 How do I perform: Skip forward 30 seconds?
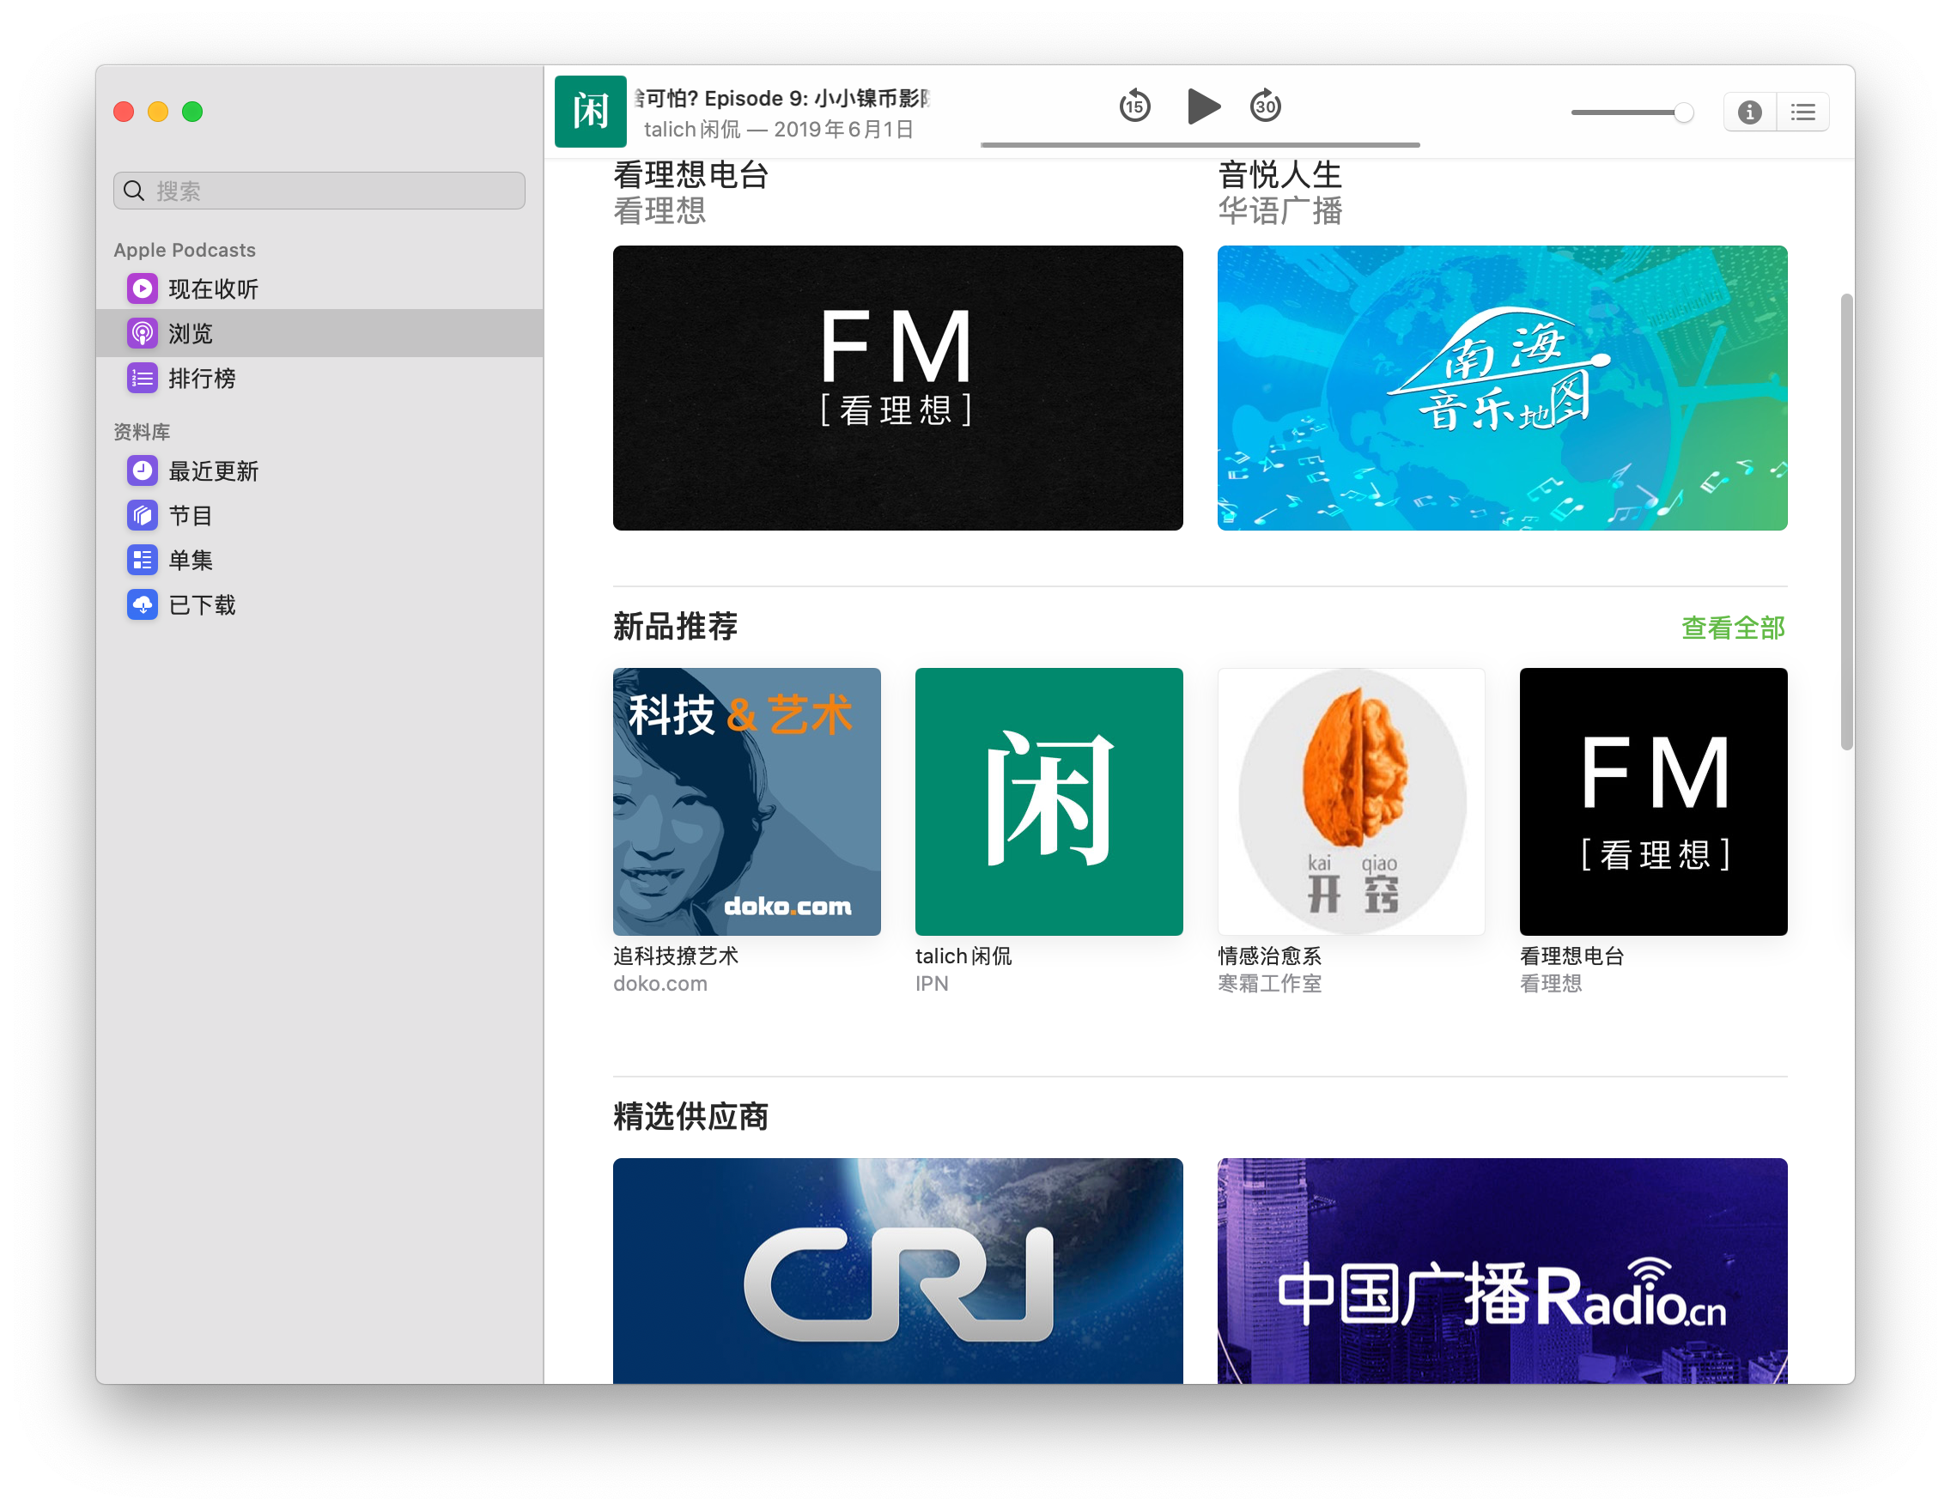point(1265,107)
